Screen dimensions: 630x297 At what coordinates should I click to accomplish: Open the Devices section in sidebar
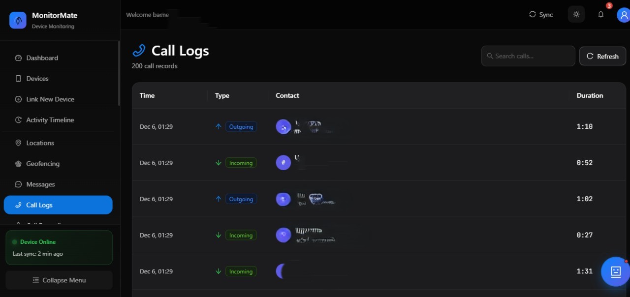click(x=18, y=78)
